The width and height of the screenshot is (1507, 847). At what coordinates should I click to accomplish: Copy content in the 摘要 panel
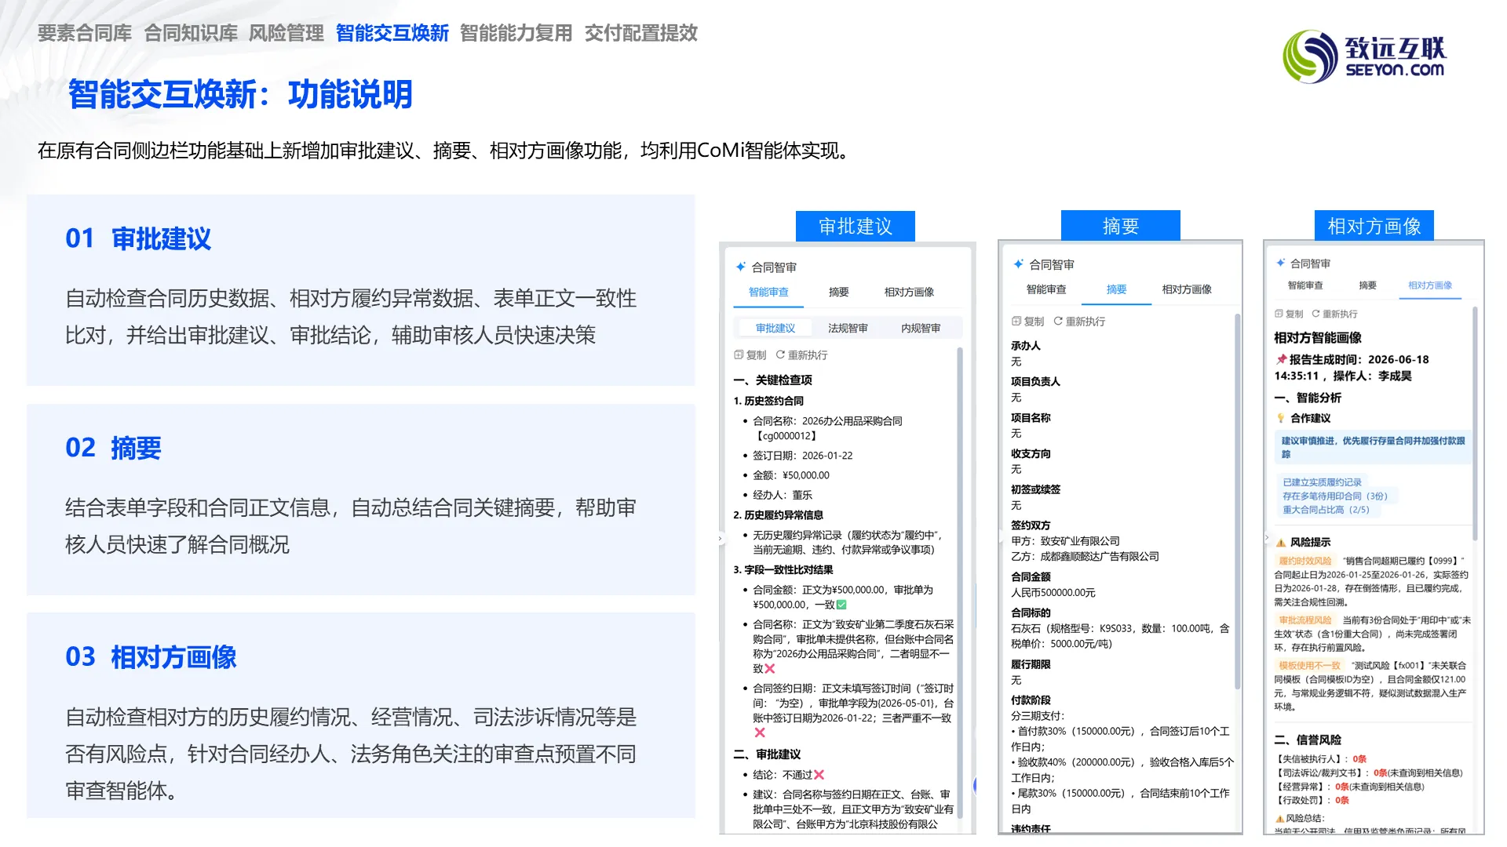coord(1027,322)
